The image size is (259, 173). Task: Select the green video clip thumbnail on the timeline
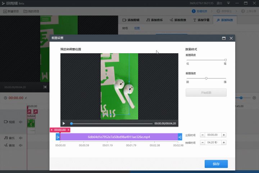pos(31,124)
